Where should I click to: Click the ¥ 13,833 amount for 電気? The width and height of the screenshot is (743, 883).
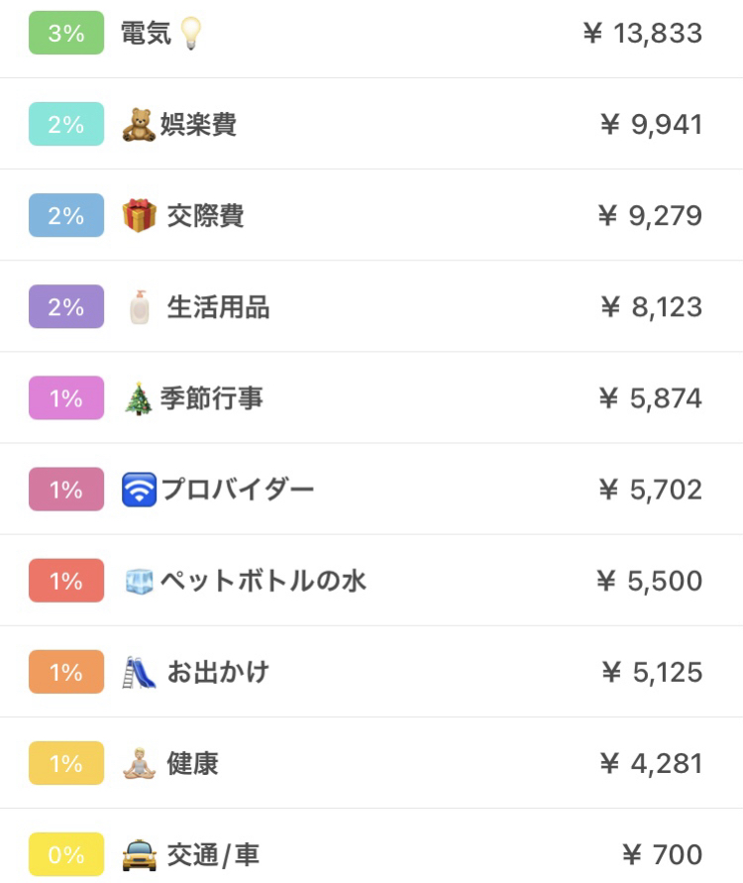(642, 34)
